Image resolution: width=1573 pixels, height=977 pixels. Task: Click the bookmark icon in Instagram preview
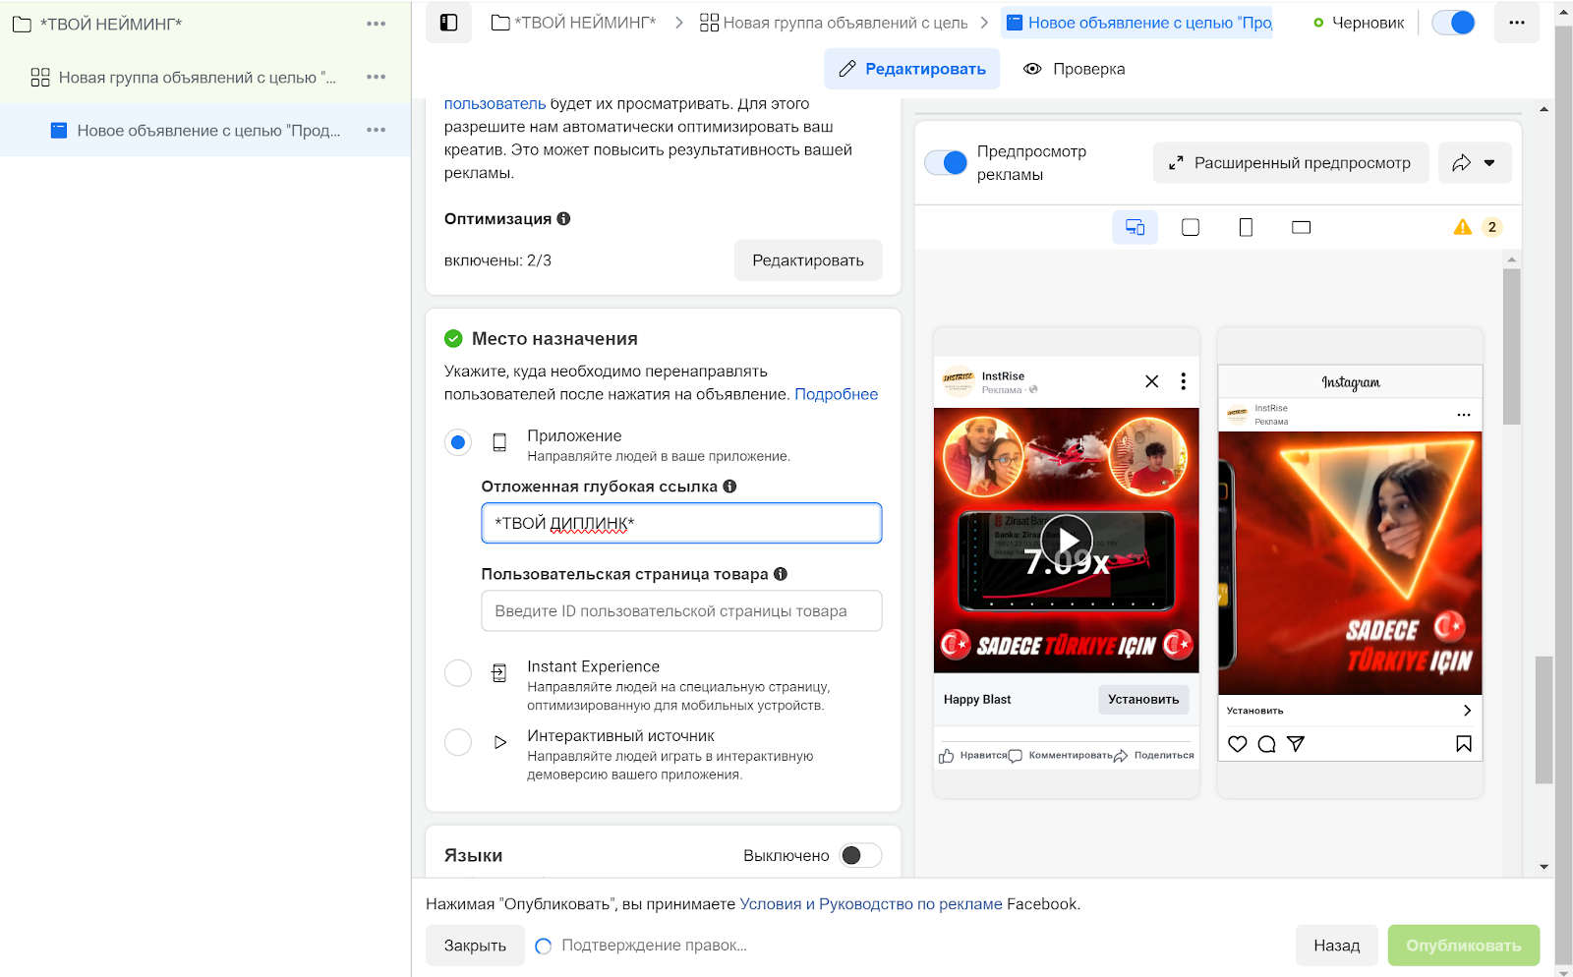pyautogui.click(x=1464, y=744)
